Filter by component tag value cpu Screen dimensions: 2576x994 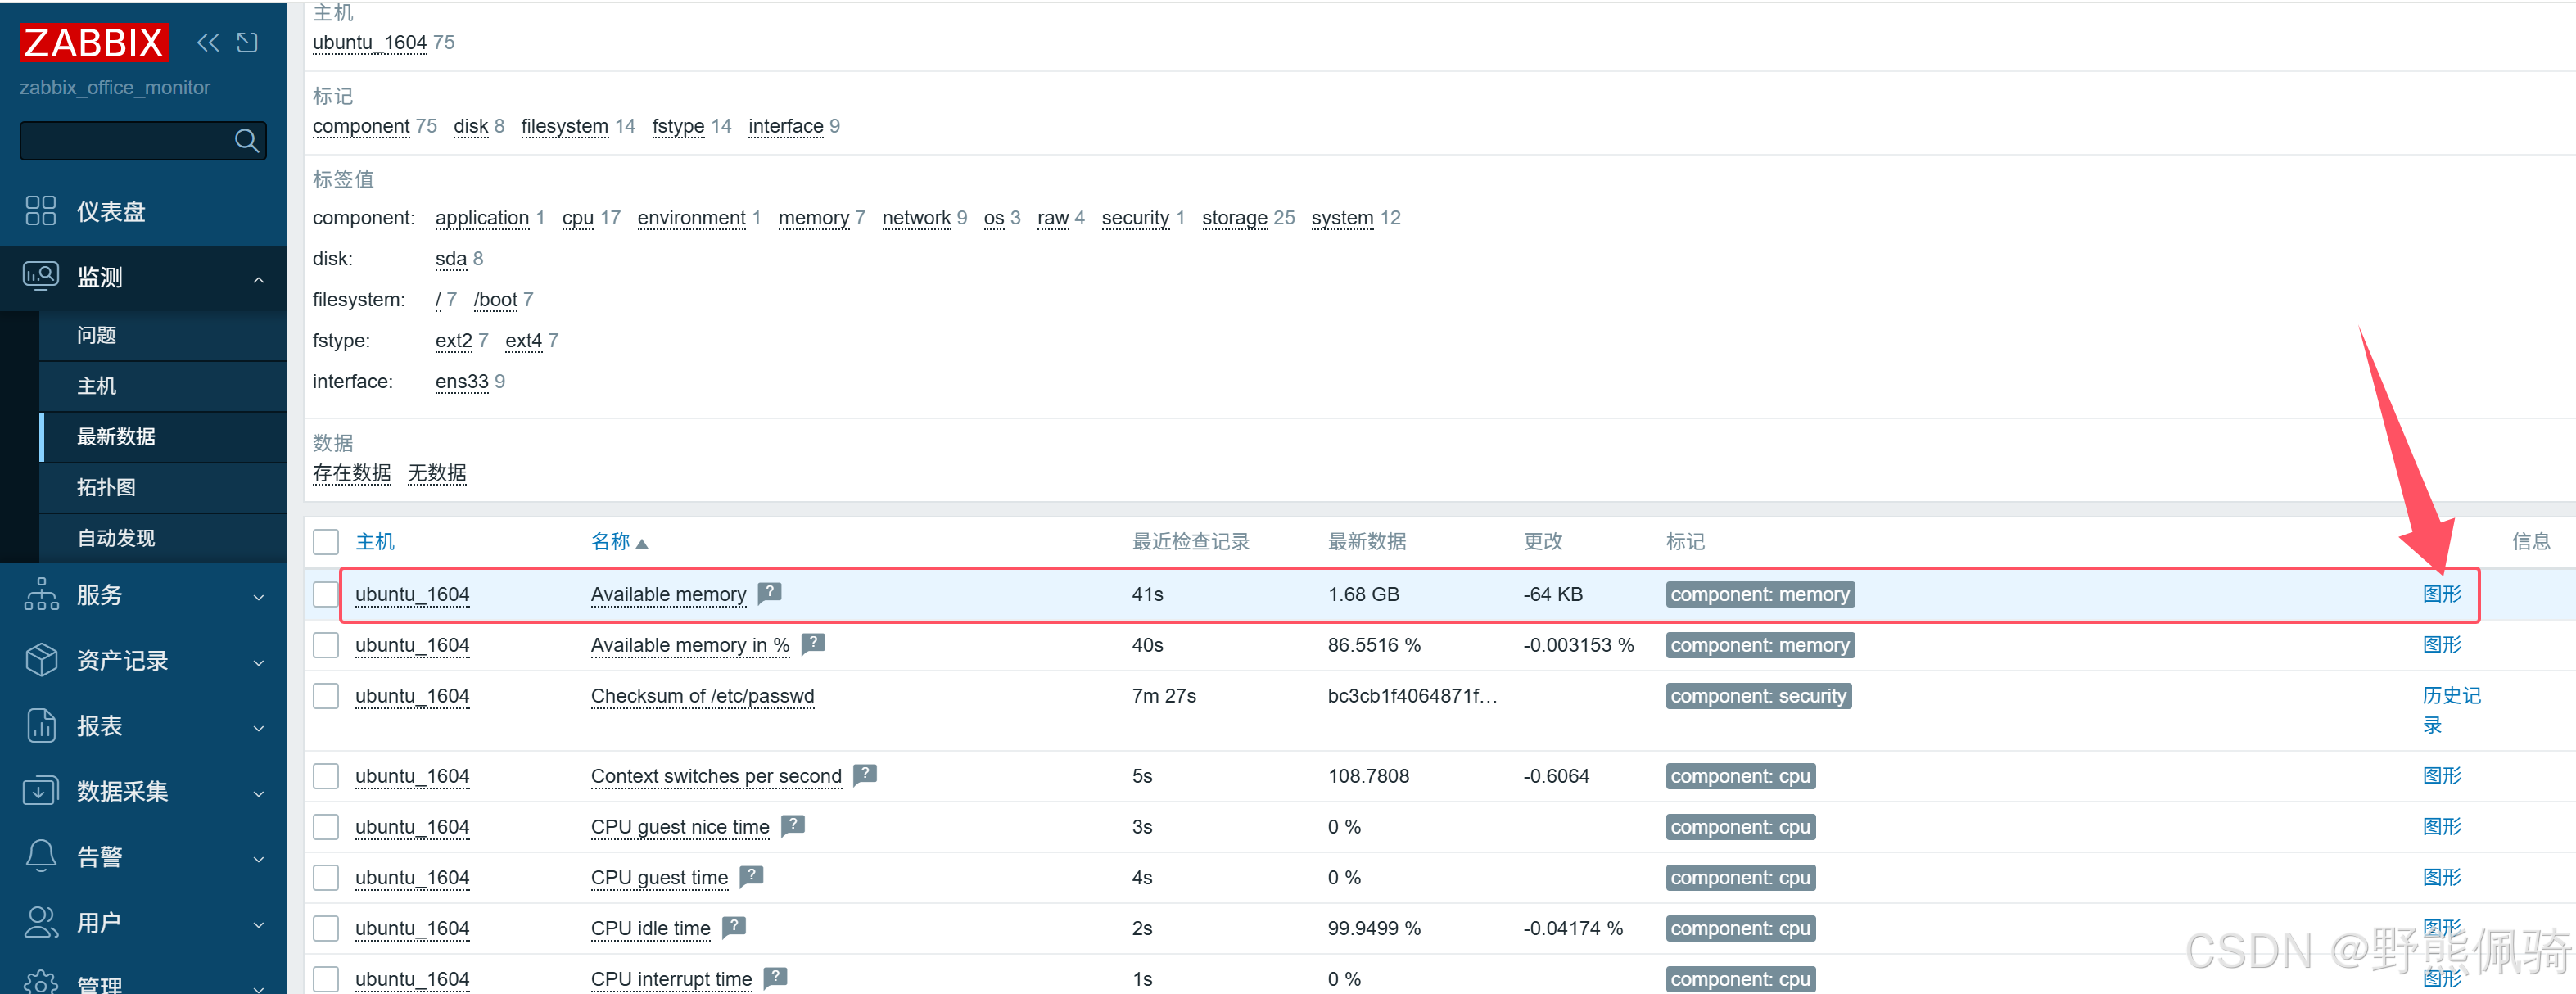(577, 218)
